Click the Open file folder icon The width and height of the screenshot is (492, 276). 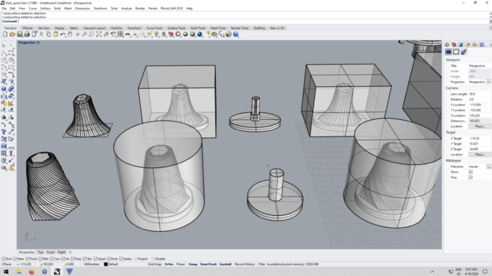(12, 34)
